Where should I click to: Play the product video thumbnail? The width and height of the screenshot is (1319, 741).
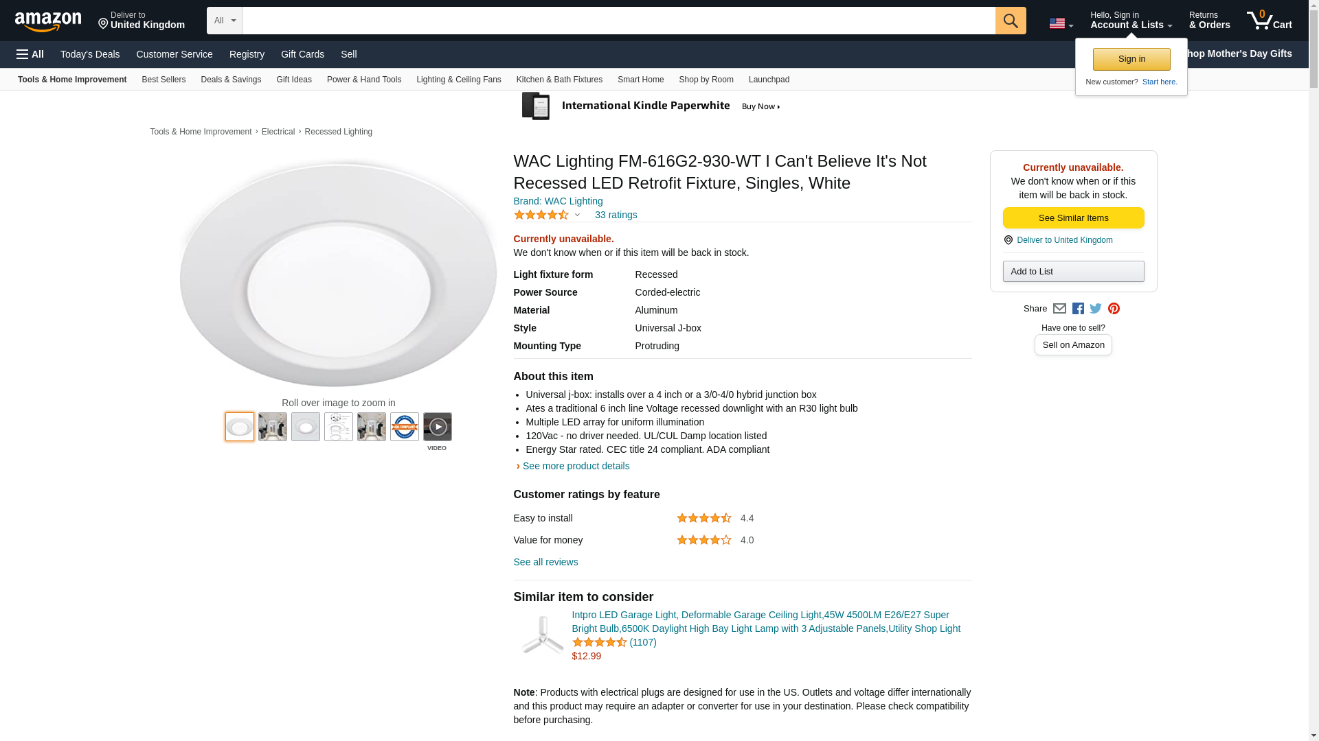point(438,427)
